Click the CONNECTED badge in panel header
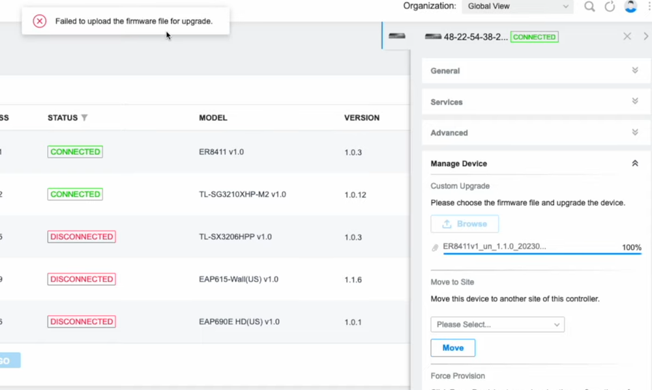Screen dimensions: 652x390 pyautogui.click(x=535, y=37)
